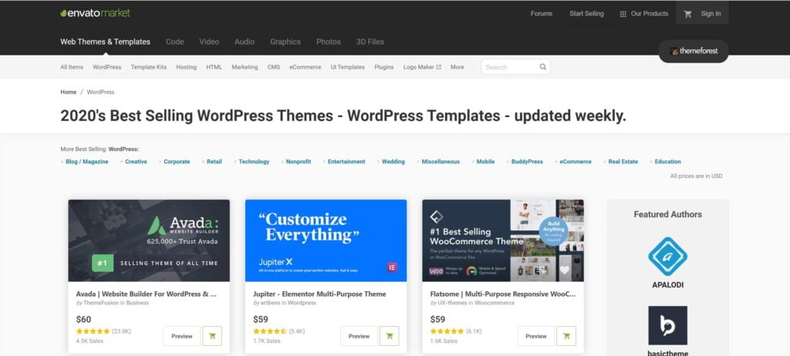
Task: Add Avada theme to cart
Action: tap(212, 336)
